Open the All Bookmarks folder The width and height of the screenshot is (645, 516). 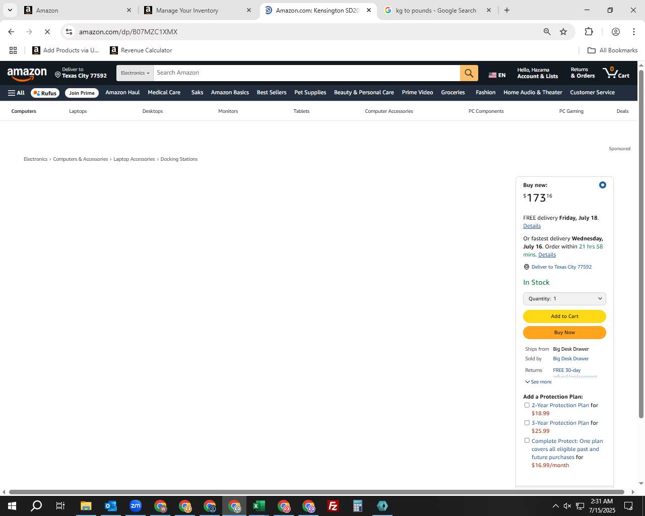click(x=612, y=50)
